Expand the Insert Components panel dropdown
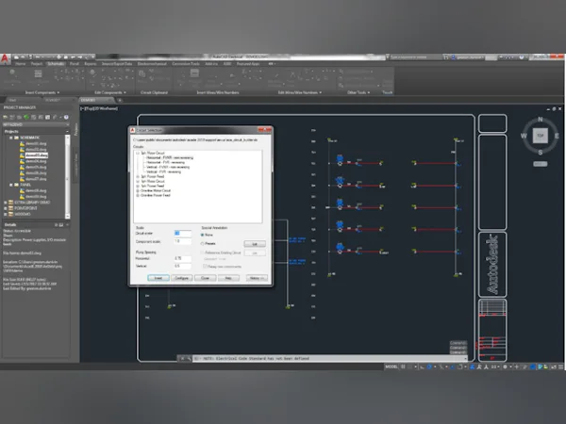Image resolution: width=566 pixels, height=424 pixels. pyautogui.click(x=58, y=92)
